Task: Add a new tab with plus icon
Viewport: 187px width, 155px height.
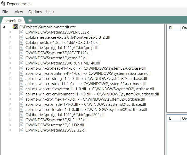Action: (30, 20)
